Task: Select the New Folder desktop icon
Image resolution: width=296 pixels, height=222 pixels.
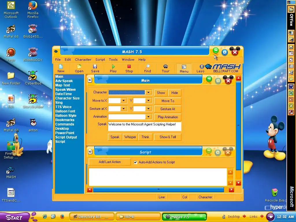Action: (x=11, y=78)
